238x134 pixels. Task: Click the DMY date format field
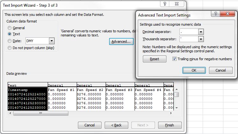click(x=37, y=41)
